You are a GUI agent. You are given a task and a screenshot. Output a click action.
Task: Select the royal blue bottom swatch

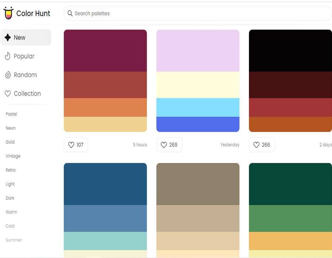tap(198, 124)
